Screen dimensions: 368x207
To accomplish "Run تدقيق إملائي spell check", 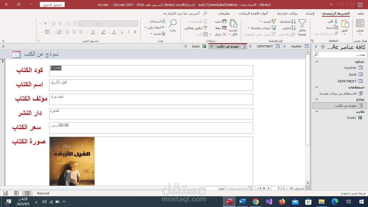I will [196, 28].
